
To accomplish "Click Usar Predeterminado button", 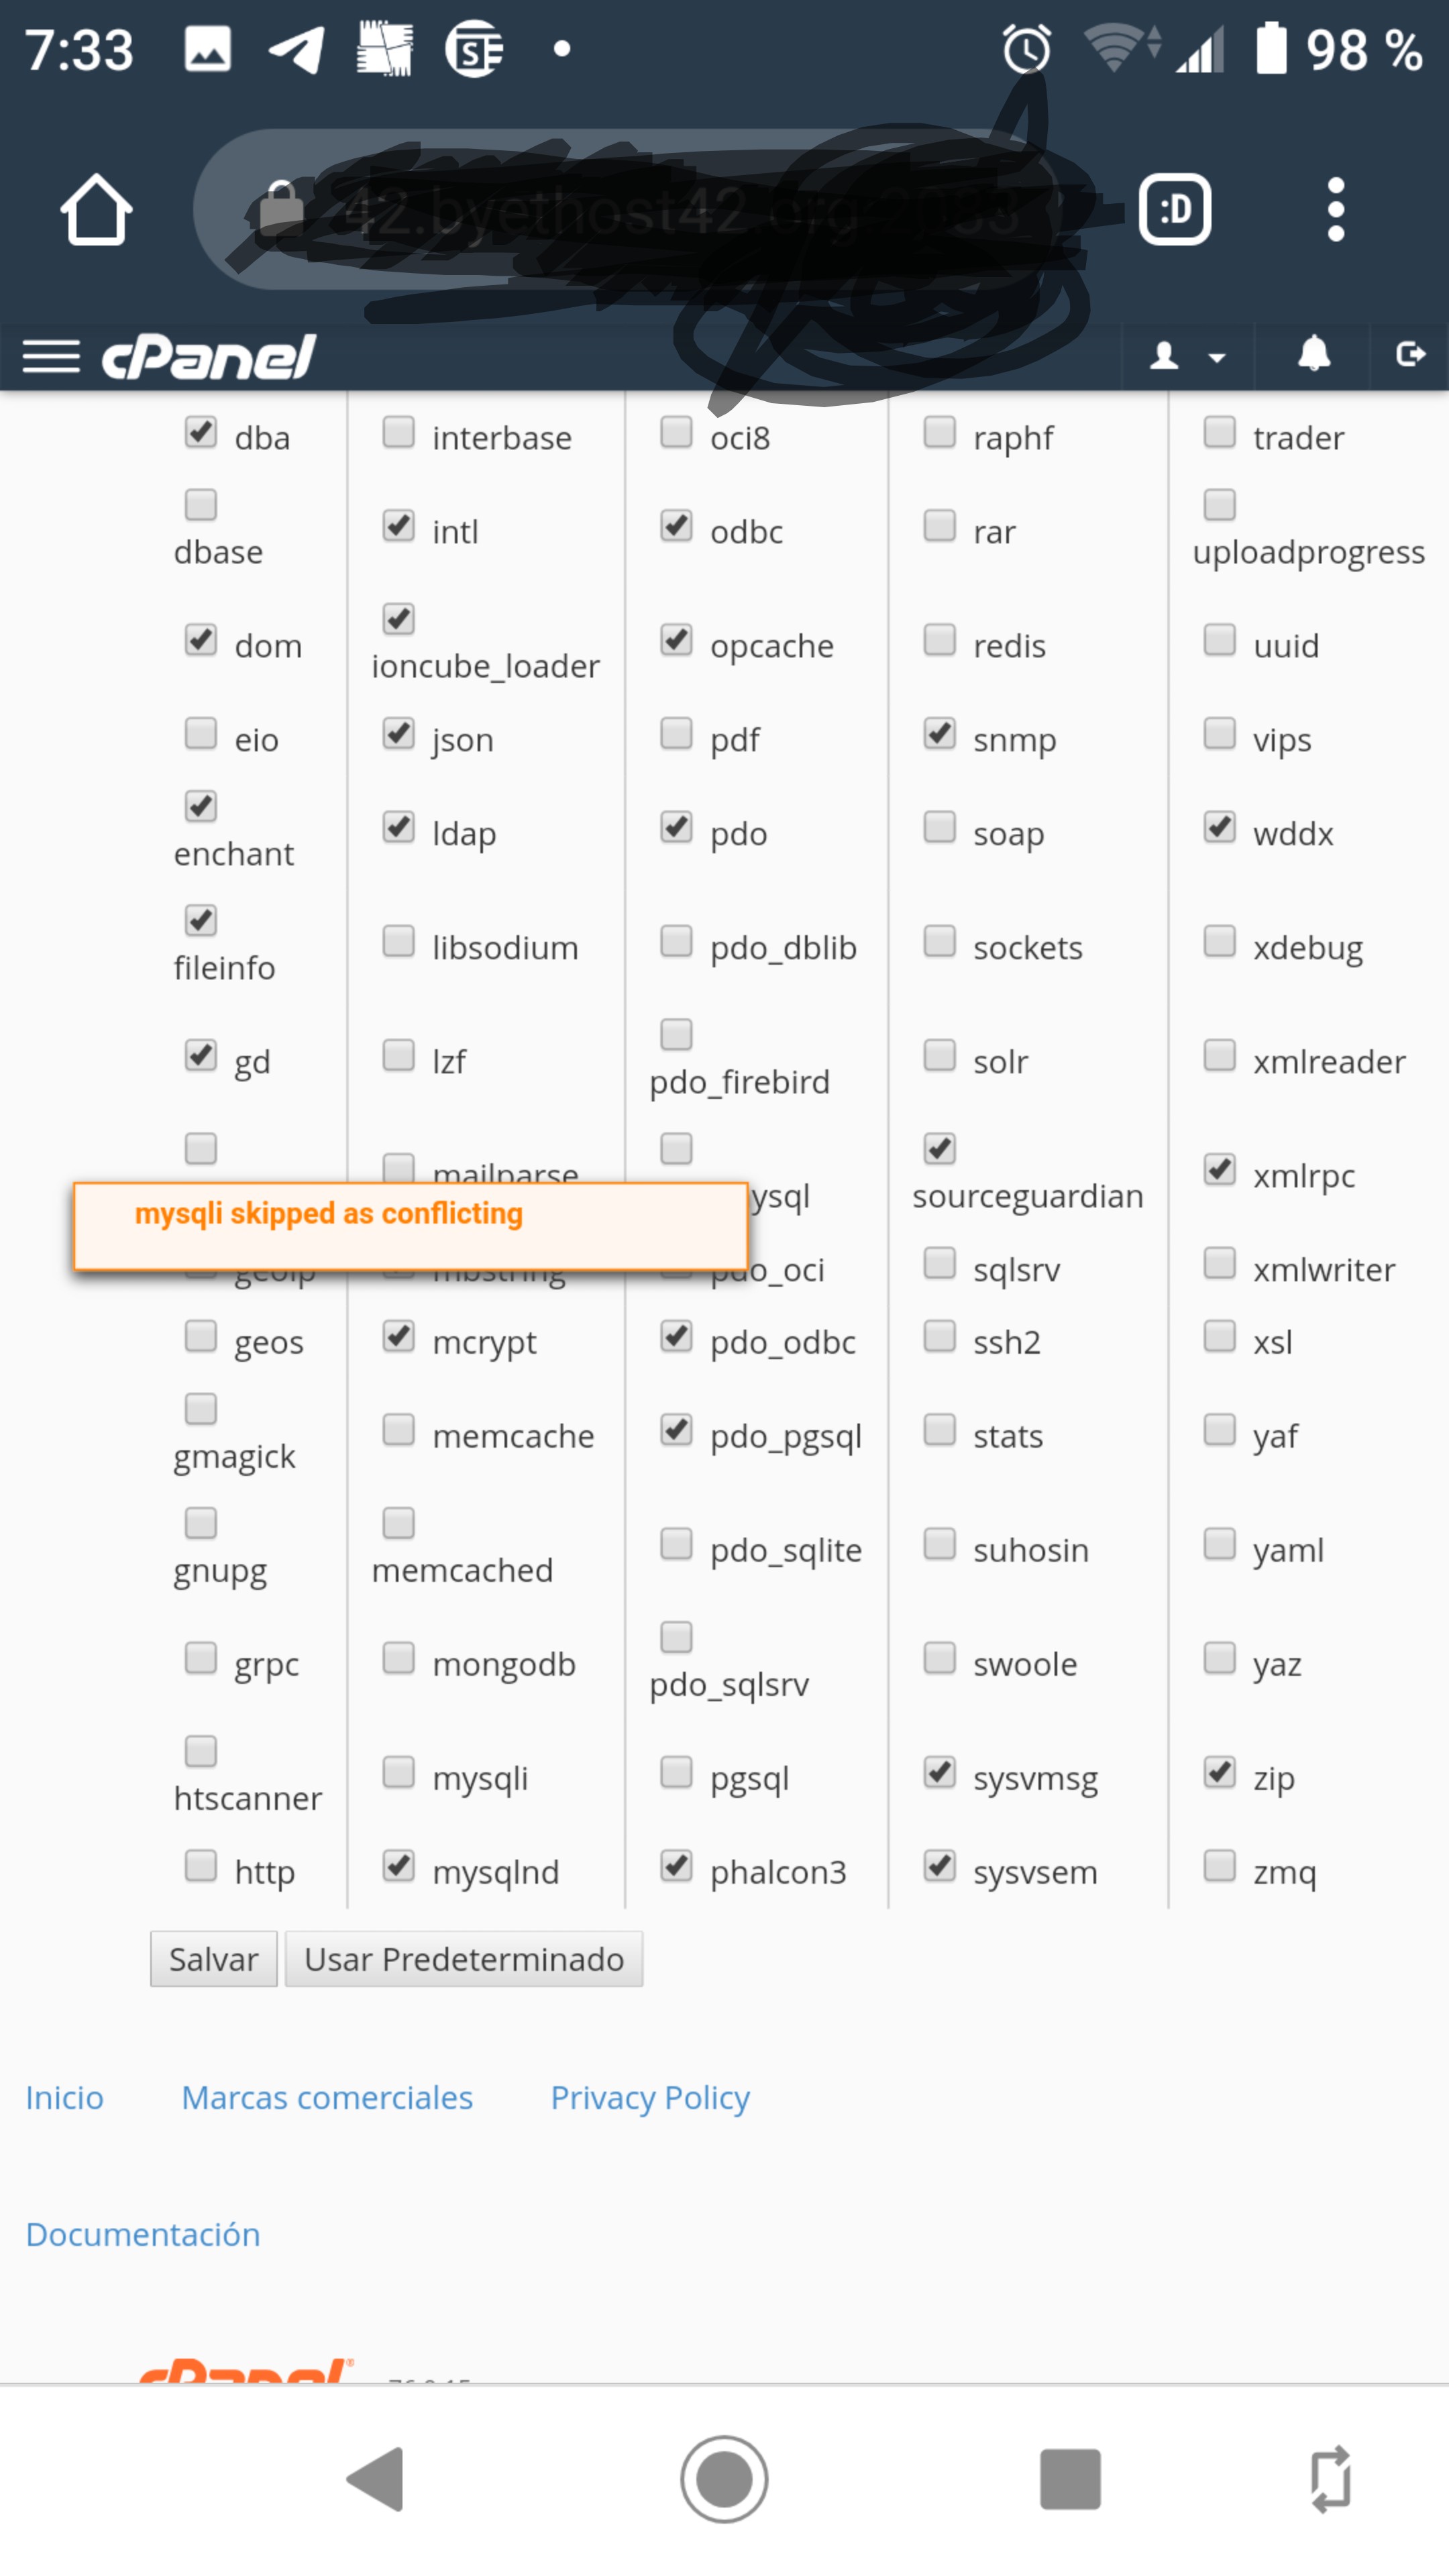I will [x=464, y=1959].
